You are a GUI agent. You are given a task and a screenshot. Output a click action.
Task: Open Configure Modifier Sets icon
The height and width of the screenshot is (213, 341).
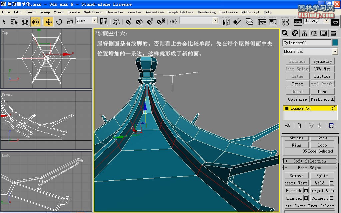pyautogui.click(x=332, y=125)
